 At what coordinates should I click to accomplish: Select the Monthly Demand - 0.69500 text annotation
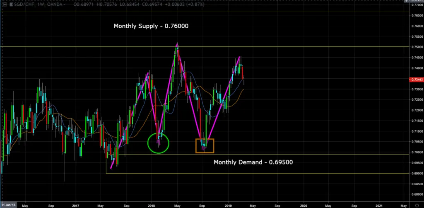(x=253, y=162)
